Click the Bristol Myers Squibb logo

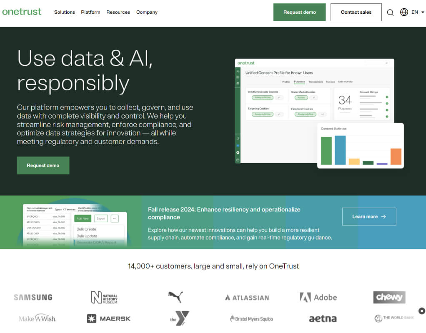click(251, 318)
